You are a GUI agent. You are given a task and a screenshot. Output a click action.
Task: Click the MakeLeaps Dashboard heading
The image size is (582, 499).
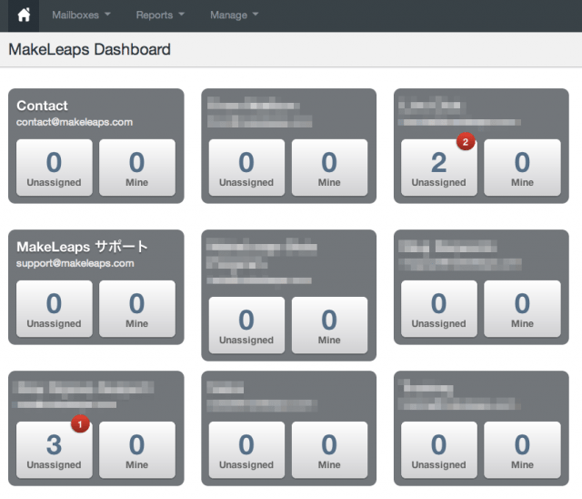click(89, 49)
